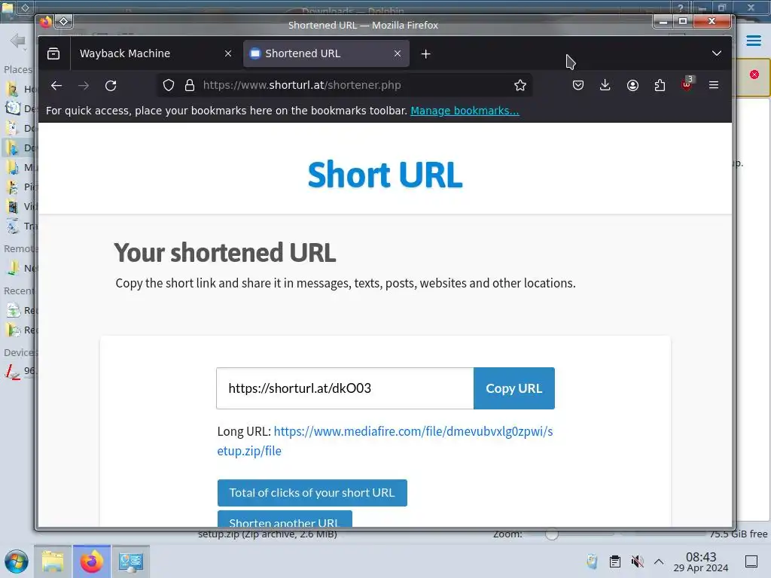Open system settings taskbar icon
The width and height of the screenshot is (771, 578).
[131, 561]
